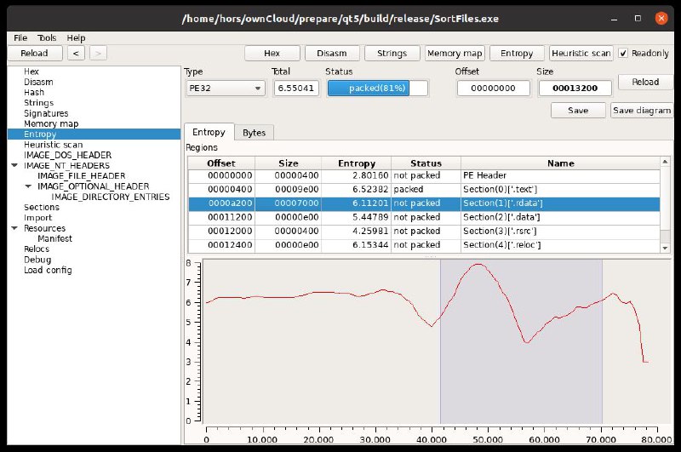Open the File menu
Image resolution: width=681 pixels, height=452 pixels.
[x=20, y=37]
